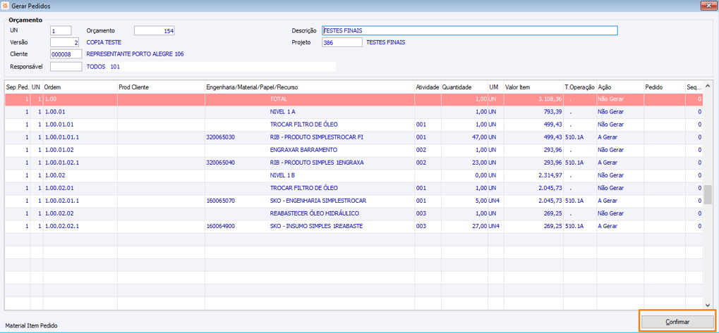Viewport: 719px width, 333px height.
Task: Close the Gerar Pedidos window
Action: tap(709, 6)
